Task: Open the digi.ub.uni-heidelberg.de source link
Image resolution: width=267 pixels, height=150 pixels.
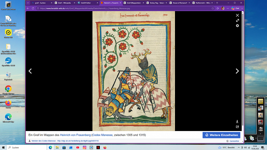Action: [x=78, y=141]
